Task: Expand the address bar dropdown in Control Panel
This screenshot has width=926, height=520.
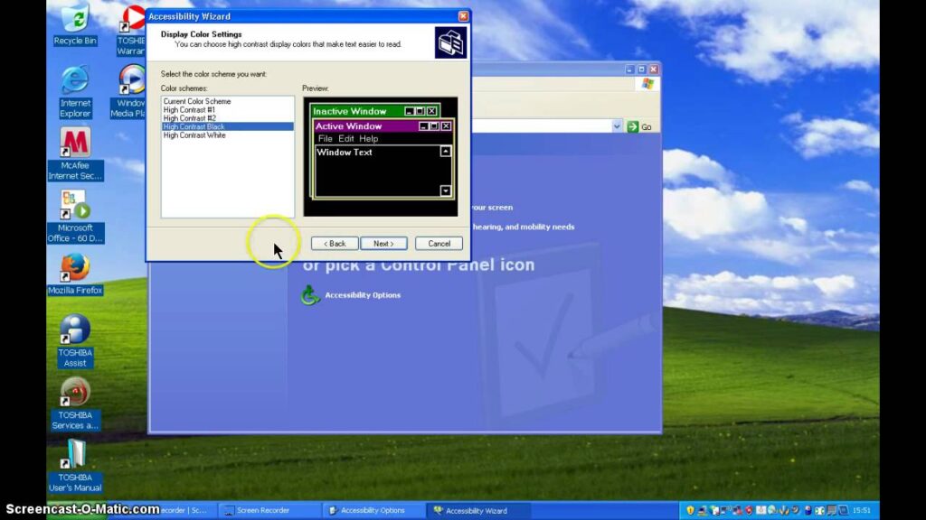Action: (x=617, y=126)
